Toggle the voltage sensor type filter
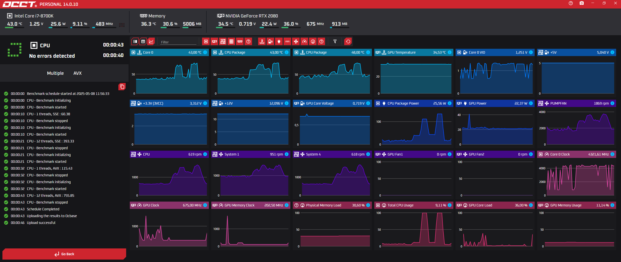621x262 pixels. pyautogui.click(x=270, y=42)
